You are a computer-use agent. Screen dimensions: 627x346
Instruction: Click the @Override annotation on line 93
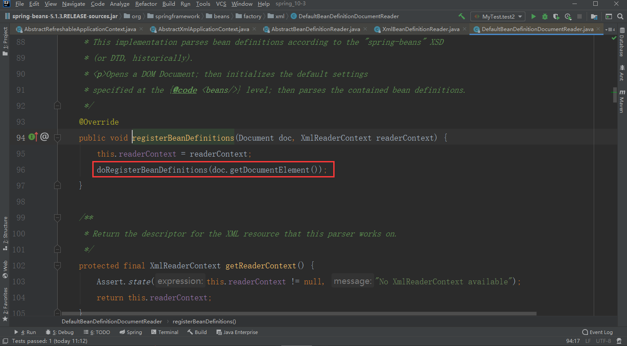pyautogui.click(x=99, y=122)
